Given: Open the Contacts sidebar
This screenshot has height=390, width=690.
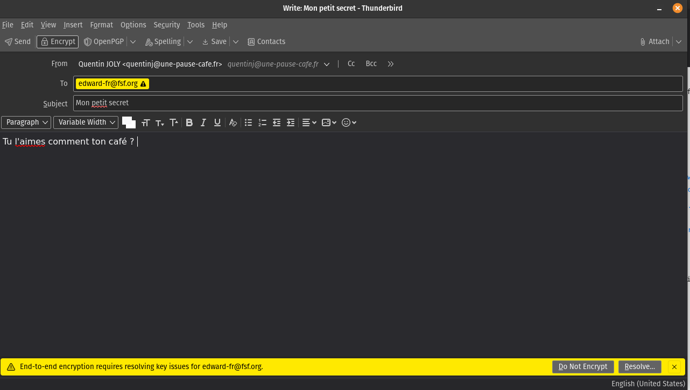Looking at the screenshot, I should [x=266, y=42].
